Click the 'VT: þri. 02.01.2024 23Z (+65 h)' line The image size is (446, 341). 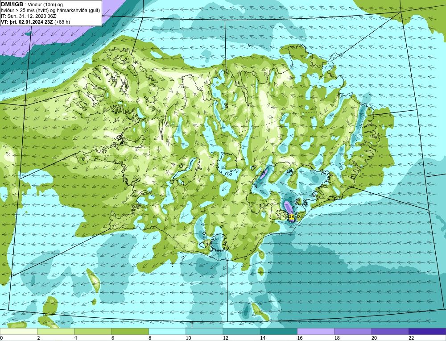tap(36, 22)
